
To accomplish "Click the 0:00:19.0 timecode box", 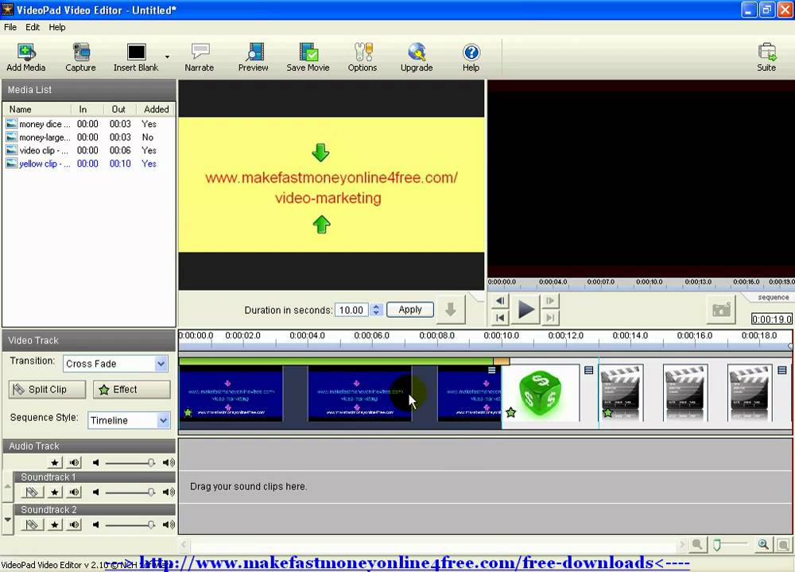I will tap(772, 319).
